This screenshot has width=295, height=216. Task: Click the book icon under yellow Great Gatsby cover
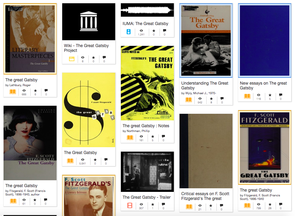pos(70,161)
